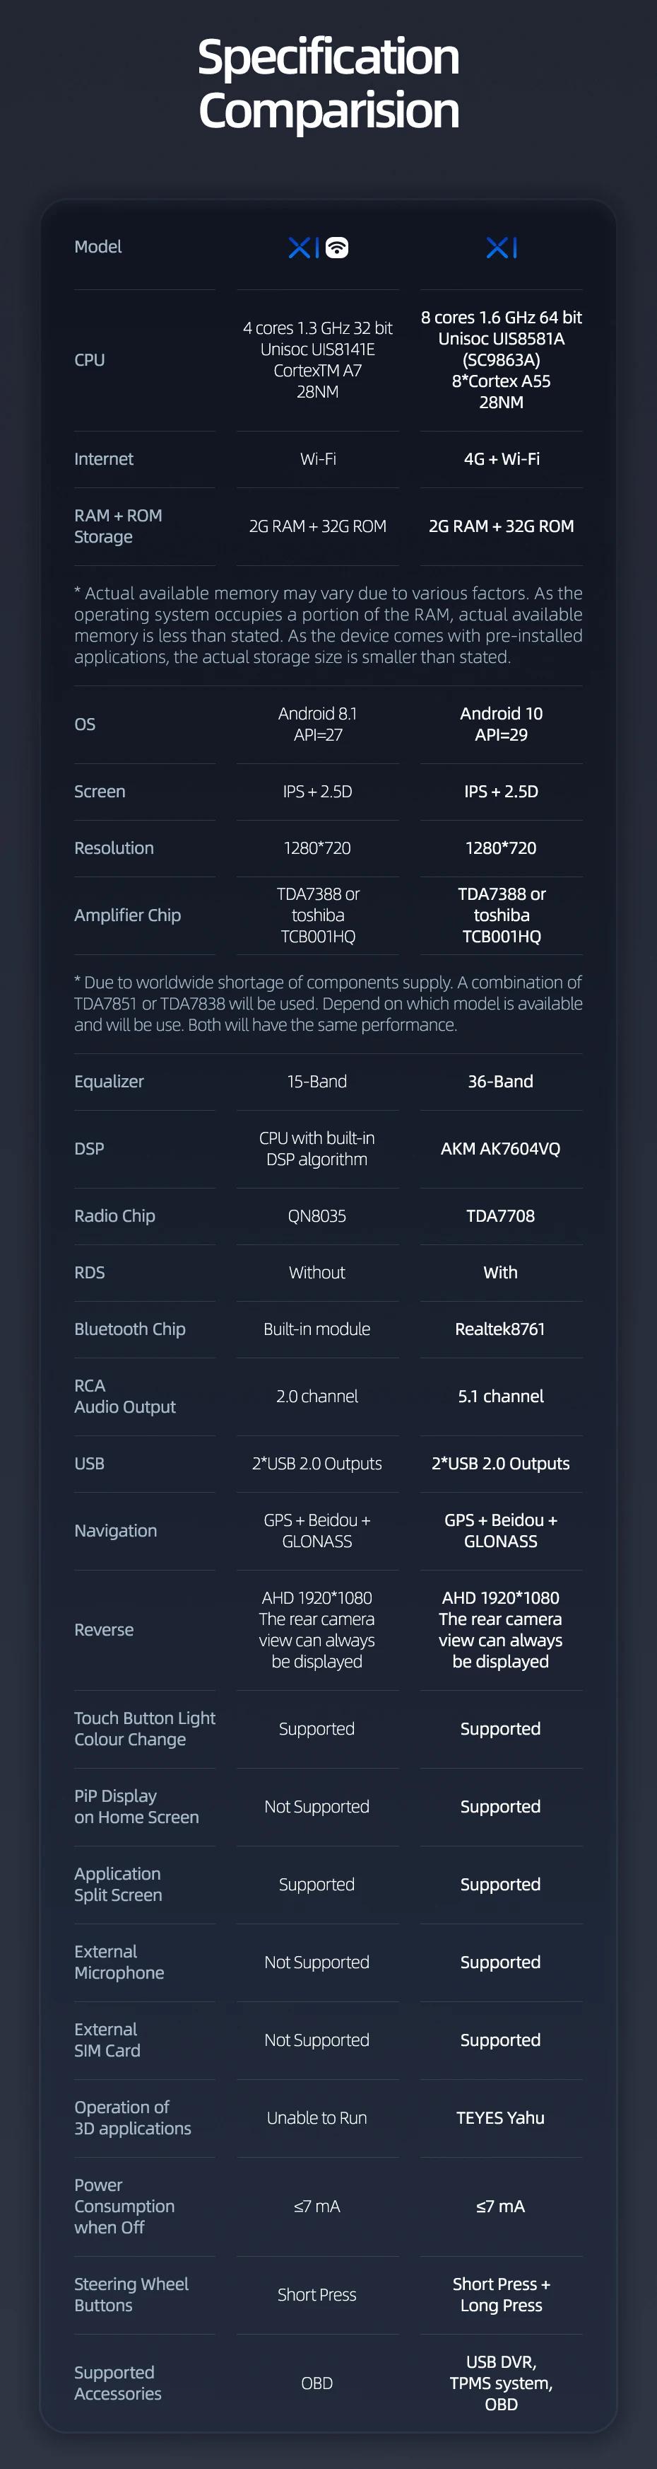Image resolution: width=657 pixels, height=2469 pixels.
Task: Select the USB DVR, TPMS system, OBD cell
Action: coord(501,2382)
